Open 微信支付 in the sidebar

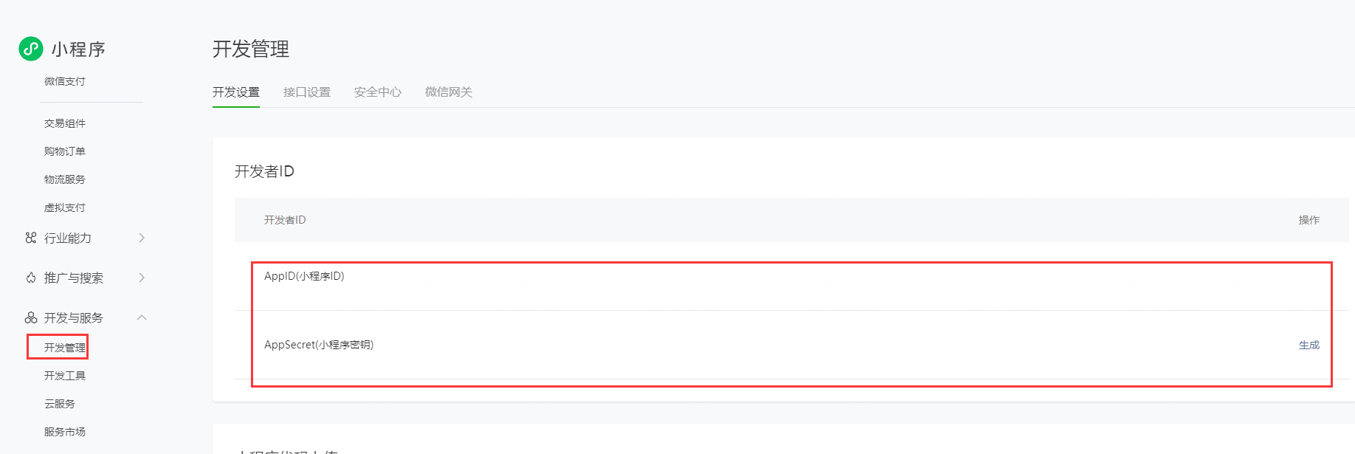pyautogui.click(x=65, y=81)
